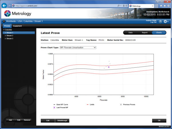
Task: Expand the Stream 3 tree item
Action: 5,39
